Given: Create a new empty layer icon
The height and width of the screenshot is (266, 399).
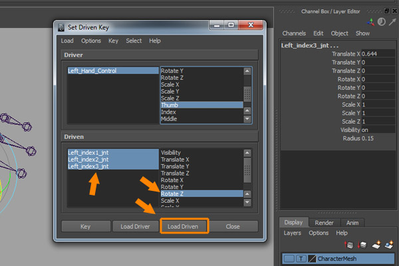Looking at the screenshot, I should 376,245.
